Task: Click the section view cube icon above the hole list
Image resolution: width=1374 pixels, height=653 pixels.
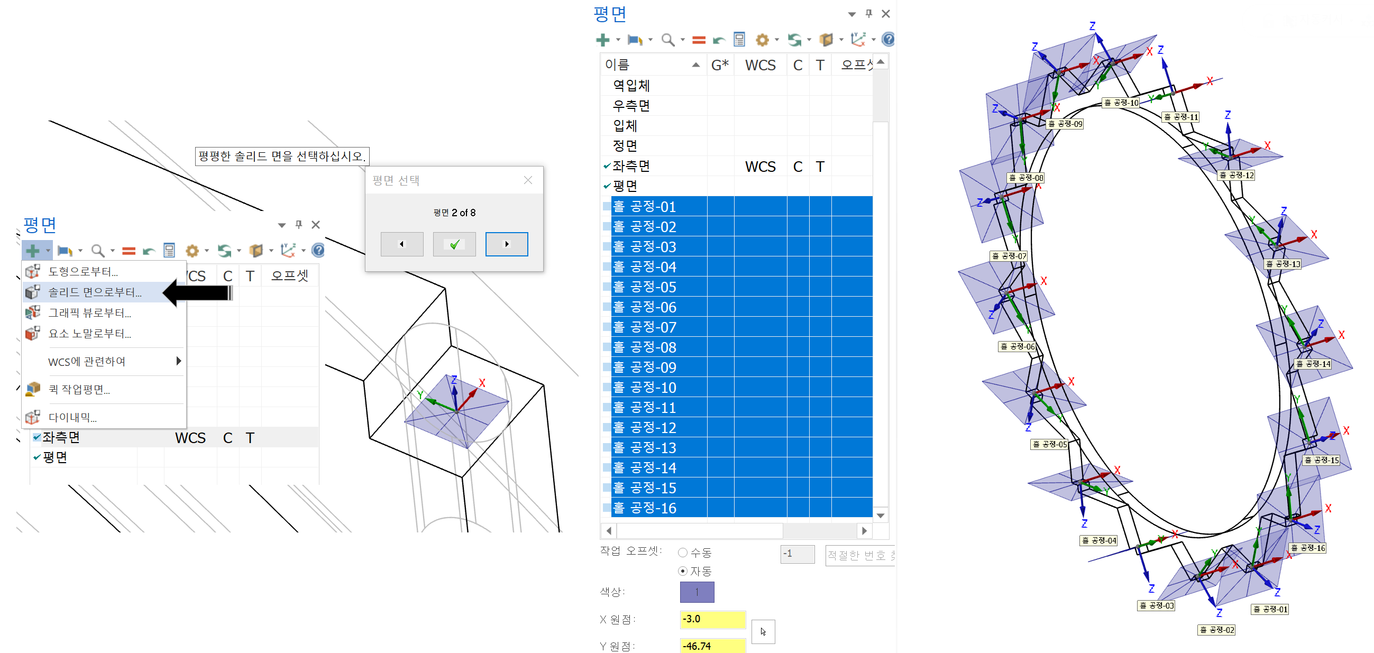Action: [x=826, y=40]
